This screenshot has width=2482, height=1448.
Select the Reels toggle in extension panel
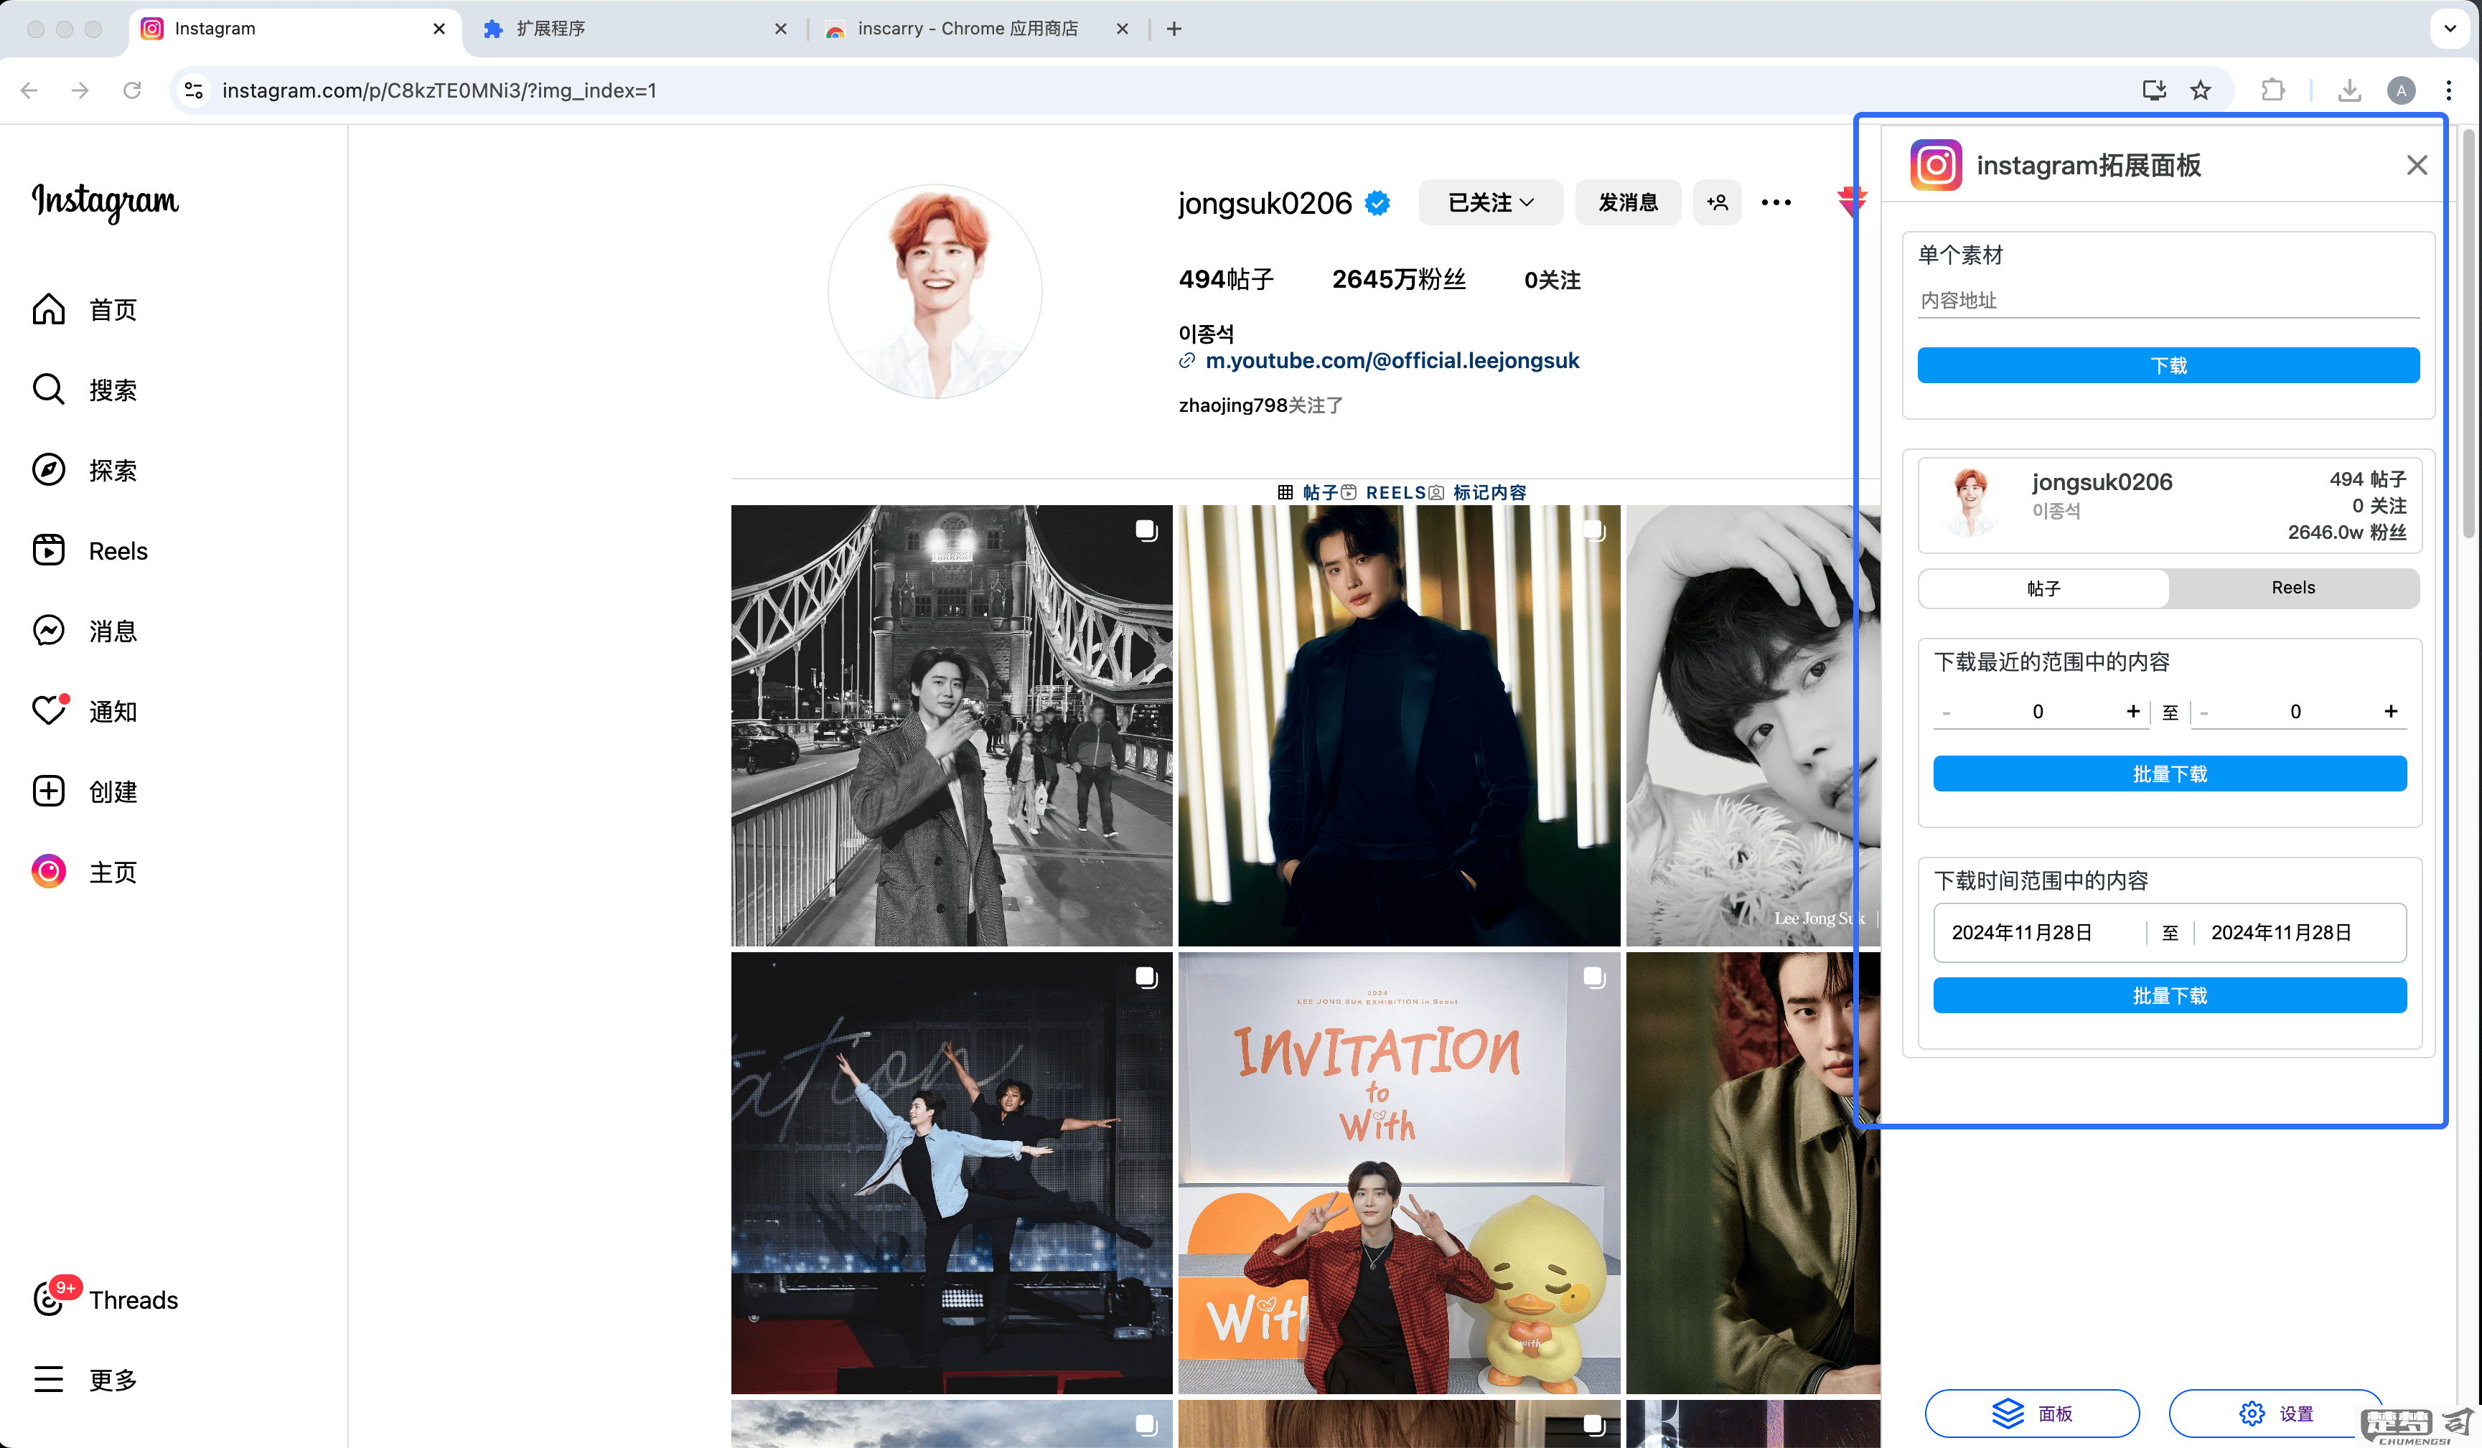tap(2293, 588)
